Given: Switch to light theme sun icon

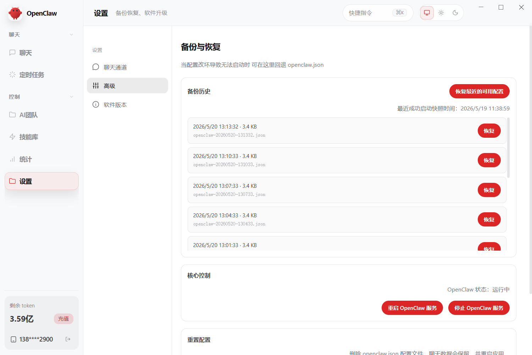Looking at the screenshot, I should pyautogui.click(x=441, y=13).
